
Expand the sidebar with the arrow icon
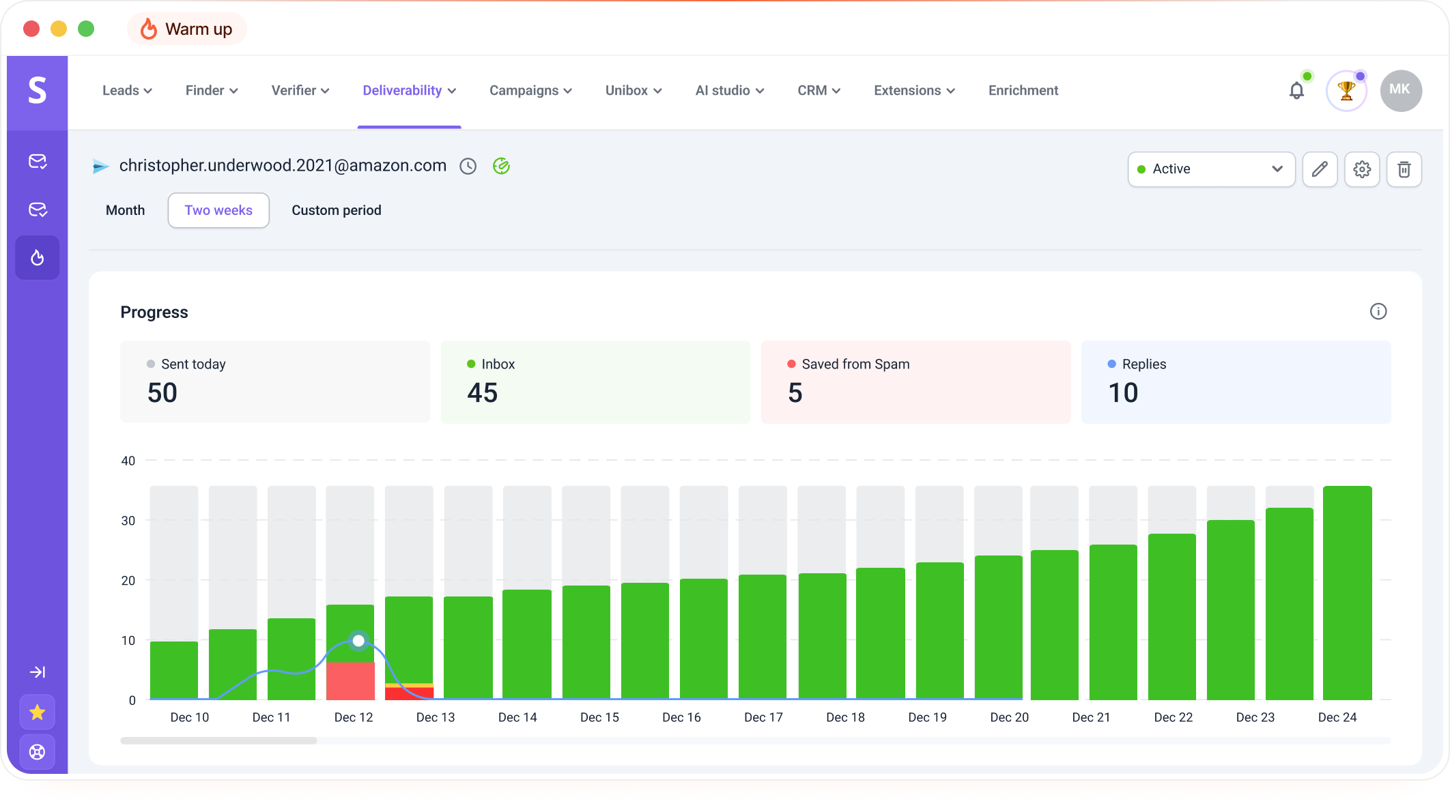(38, 672)
